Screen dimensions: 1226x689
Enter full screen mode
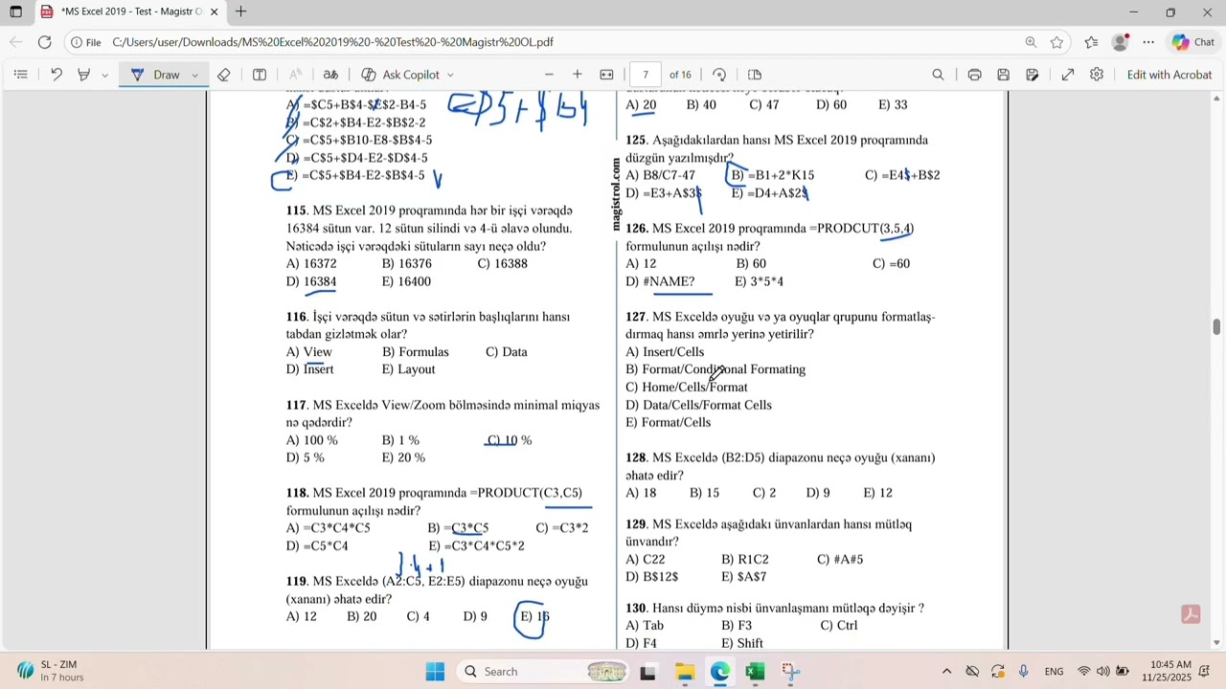[1068, 75]
